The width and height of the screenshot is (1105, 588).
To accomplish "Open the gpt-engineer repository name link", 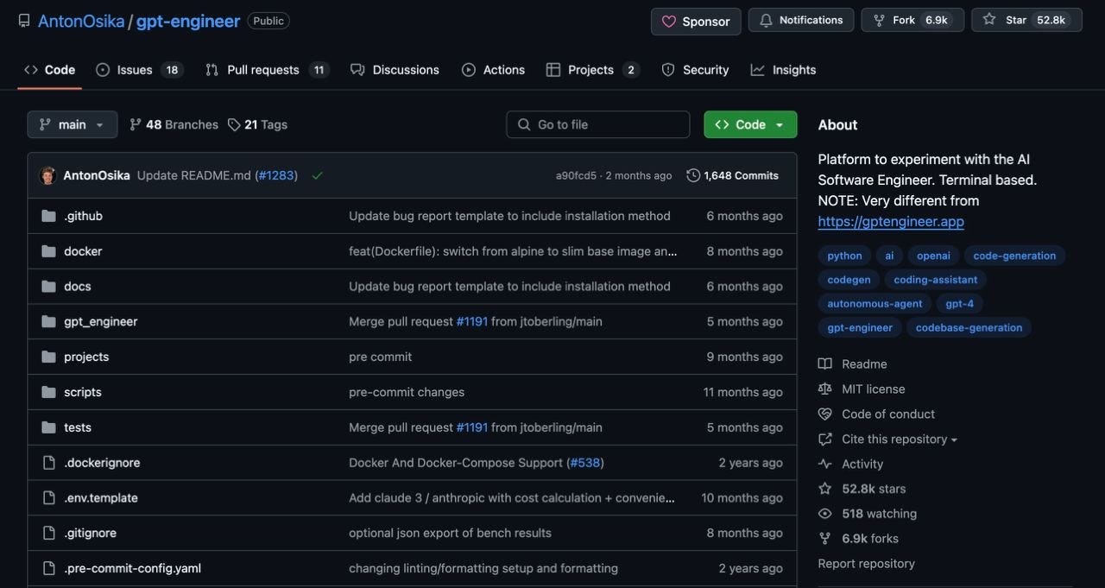I will pyautogui.click(x=188, y=21).
